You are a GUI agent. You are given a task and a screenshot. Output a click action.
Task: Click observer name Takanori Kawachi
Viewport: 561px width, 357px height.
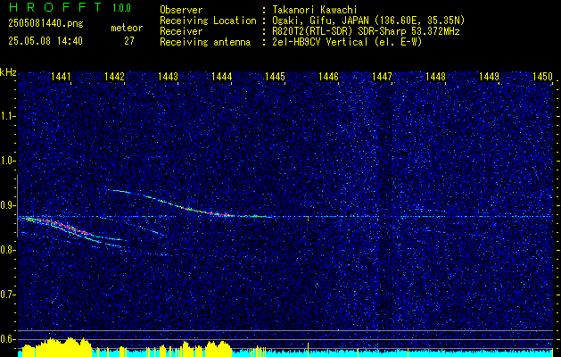click(x=315, y=10)
